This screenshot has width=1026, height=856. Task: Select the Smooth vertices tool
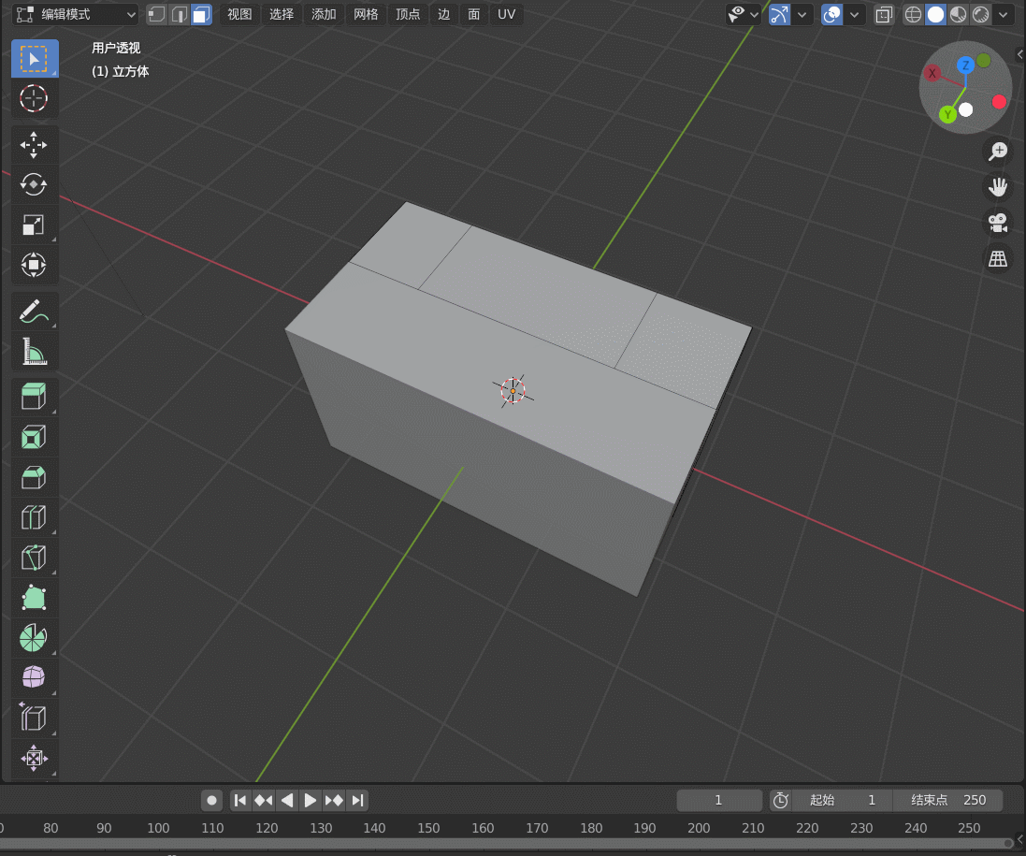pyautogui.click(x=35, y=677)
